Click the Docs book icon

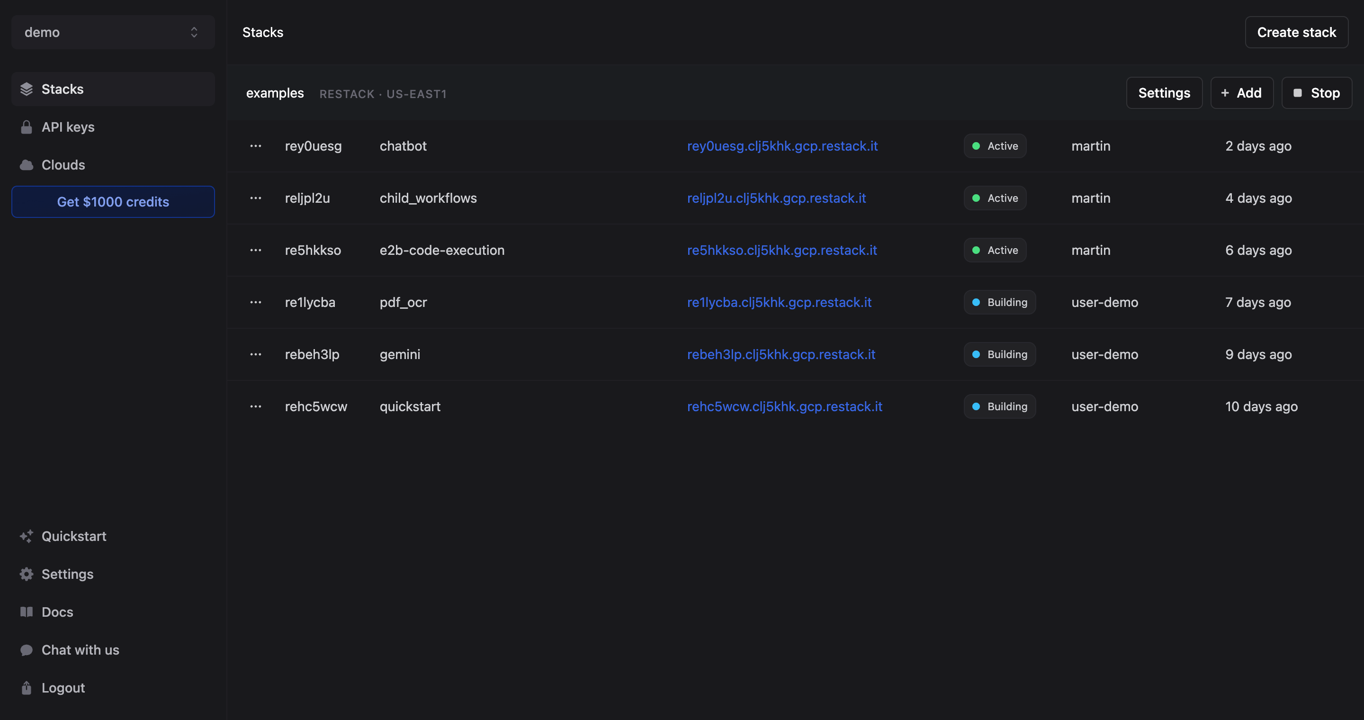pyautogui.click(x=27, y=612)
